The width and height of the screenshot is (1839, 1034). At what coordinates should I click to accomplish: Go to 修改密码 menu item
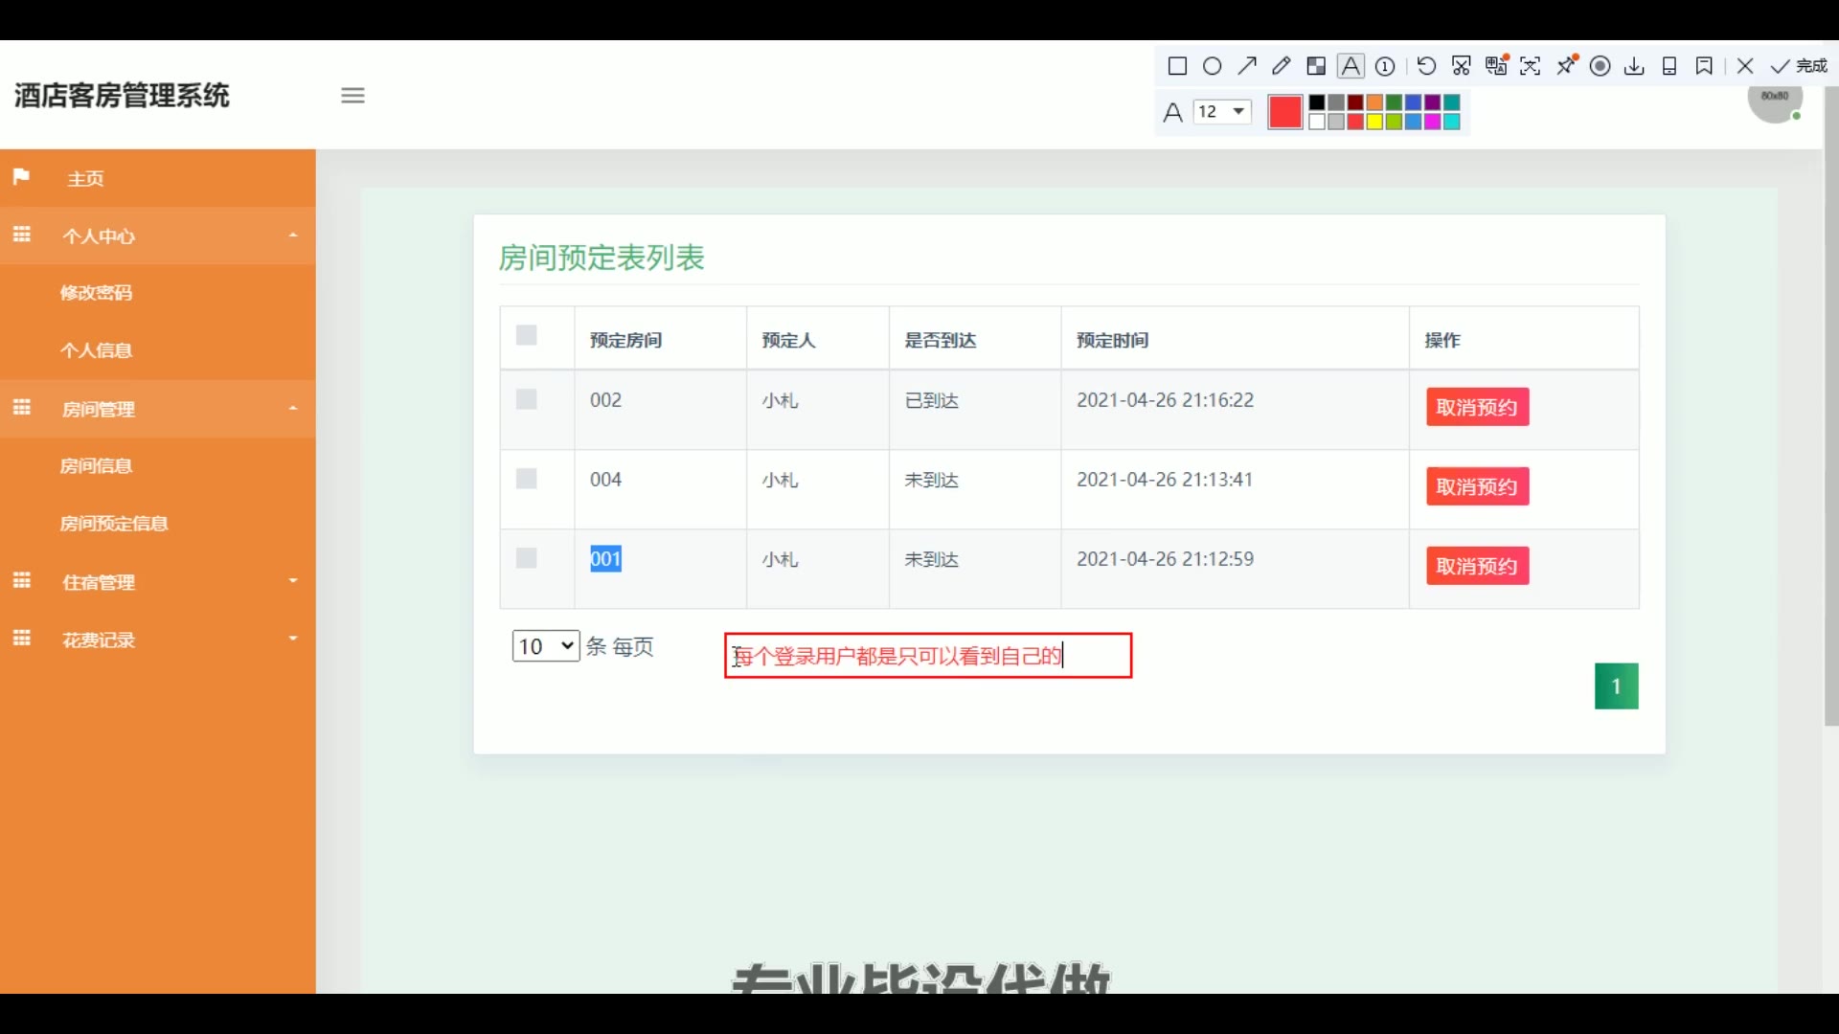pyautogui.click(x=96, y=293)
